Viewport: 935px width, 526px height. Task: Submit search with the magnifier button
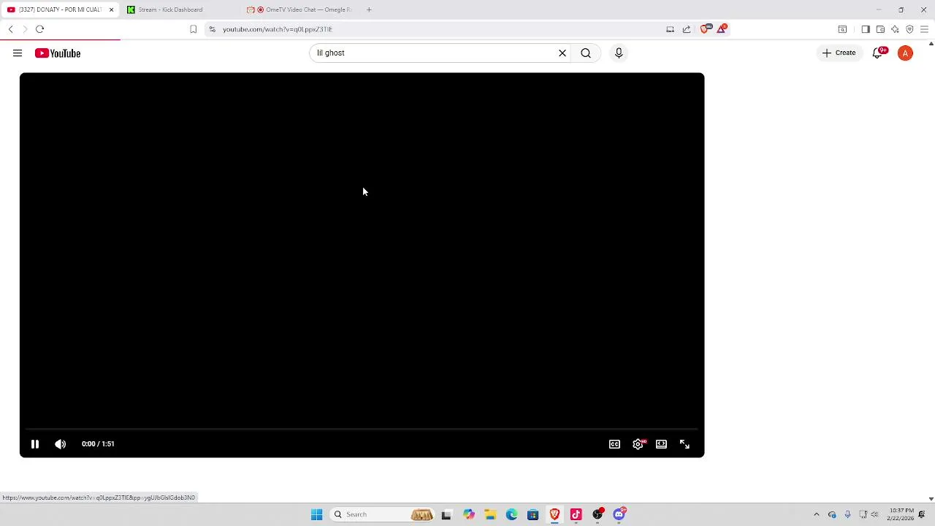point(586,53)
